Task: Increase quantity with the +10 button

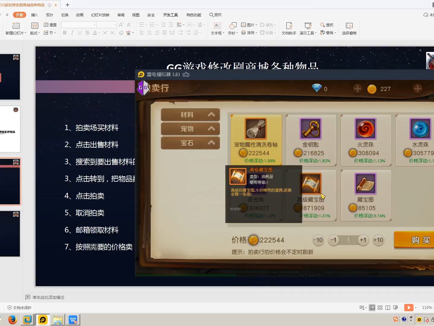Action: pyautogui.click(x=378, y=240)
